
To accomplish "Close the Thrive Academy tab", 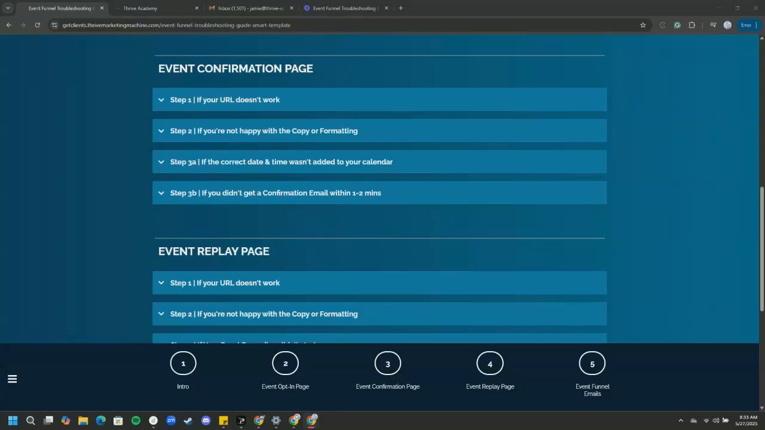I will click(197, 8).
